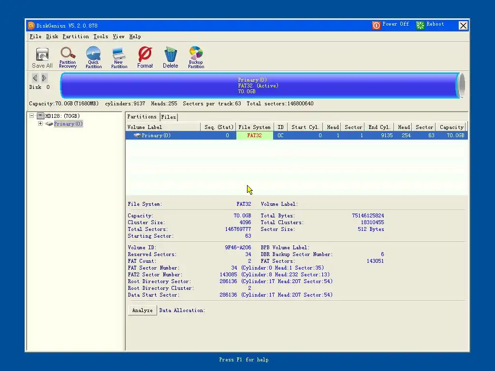The height and width of the screenshot is (371, 495).
Task: Open the View menu
Action: 119,37
